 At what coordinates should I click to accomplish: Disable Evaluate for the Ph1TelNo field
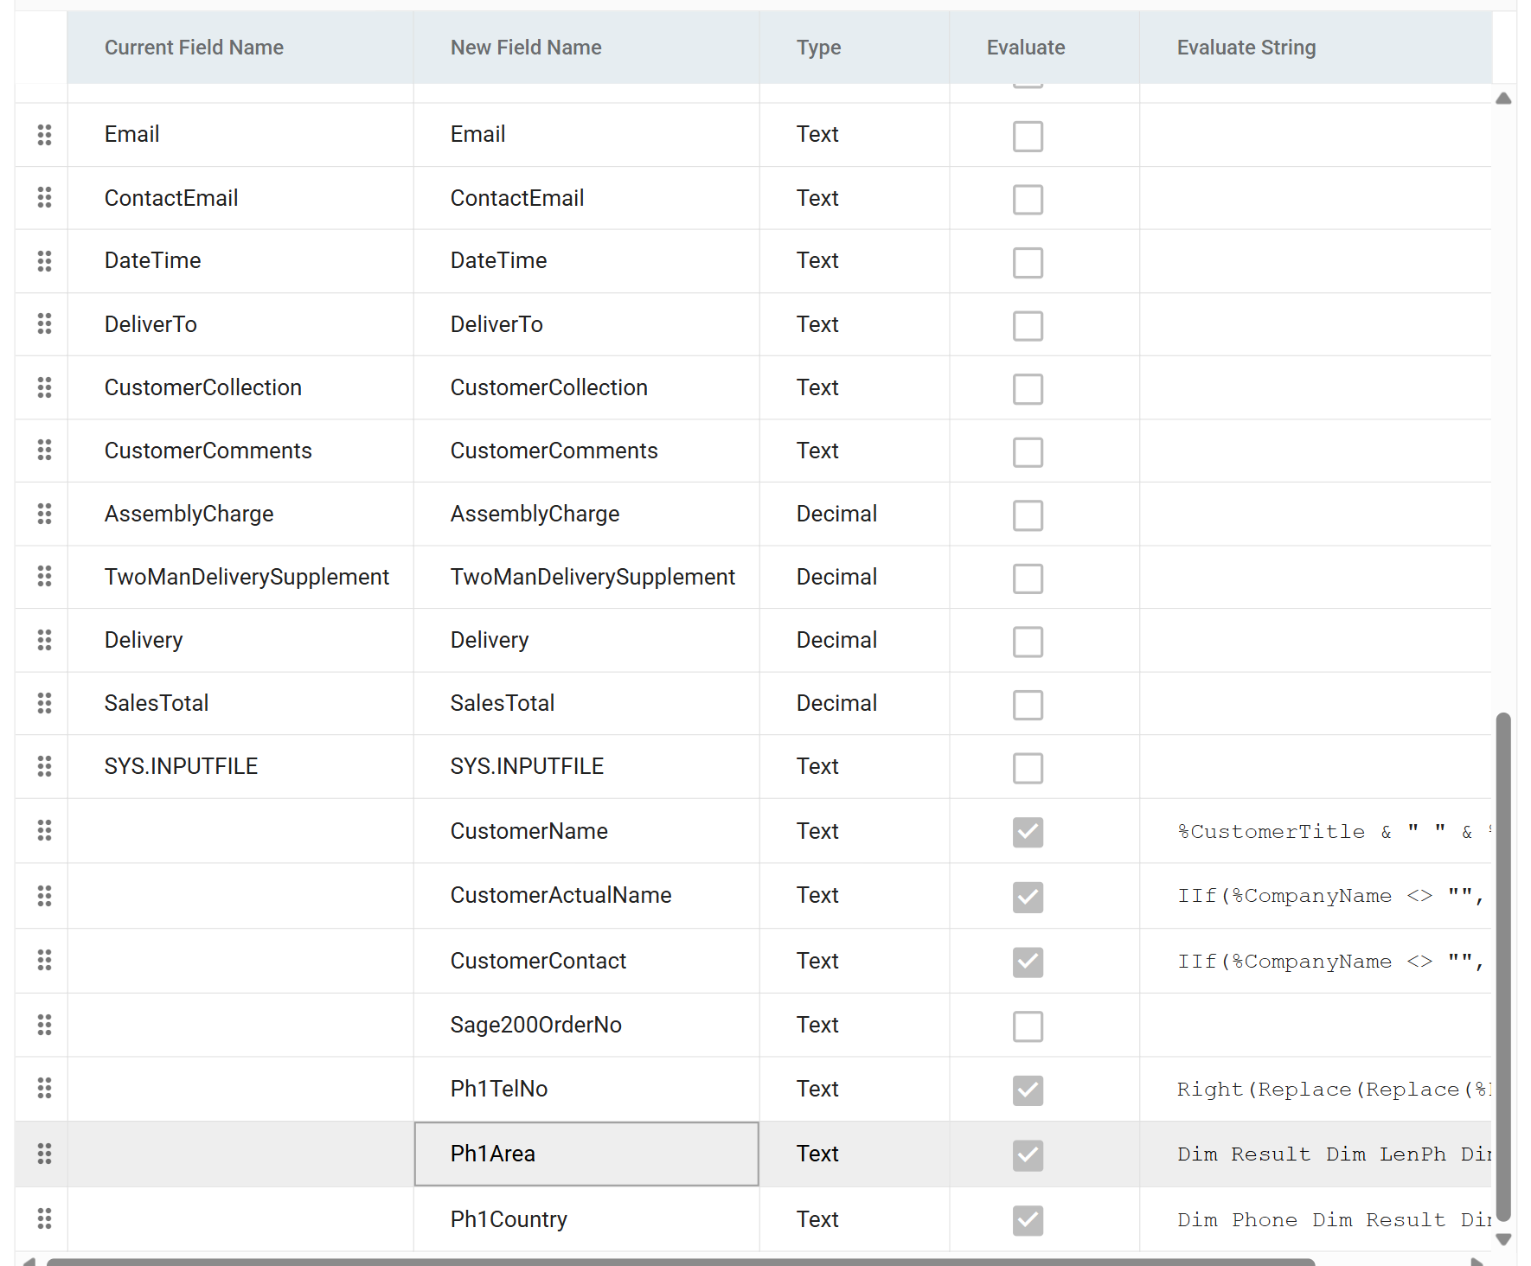pos(1028,1090)
